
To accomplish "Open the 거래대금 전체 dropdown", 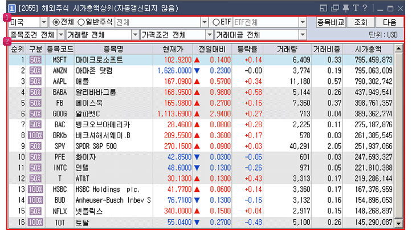I will pos(303,35).
